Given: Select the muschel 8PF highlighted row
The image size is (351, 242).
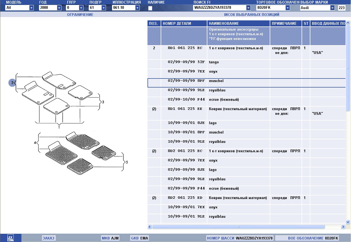Looking at the screenshot, I should (x=216, y=81).
